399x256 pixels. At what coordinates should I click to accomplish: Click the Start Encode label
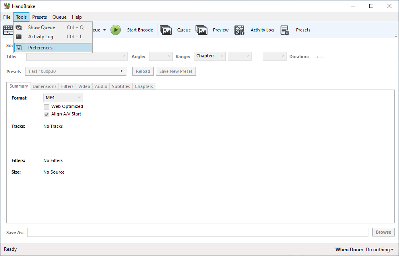pos(140,30)
